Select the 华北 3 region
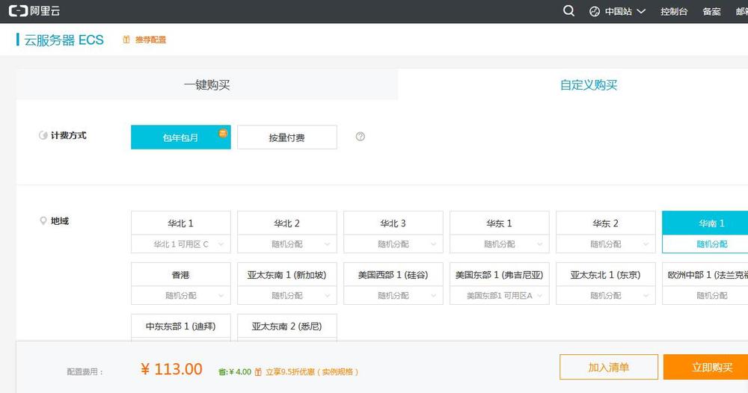The height and width of the screenshot is (393, 748). coord(393,223)
